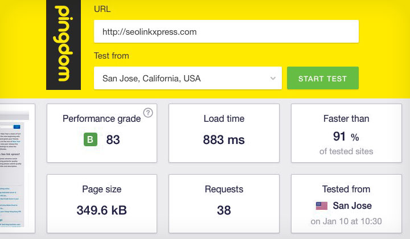
Task: Click the 'on Jan 10 at 10:30' timestamp
Action: coord(346,221)
